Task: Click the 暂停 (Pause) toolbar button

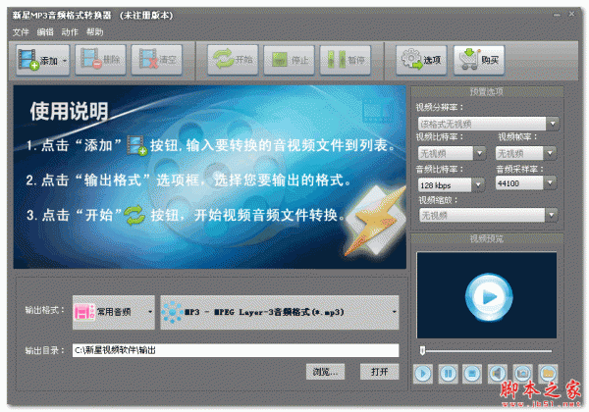Action: coord(346,60)
